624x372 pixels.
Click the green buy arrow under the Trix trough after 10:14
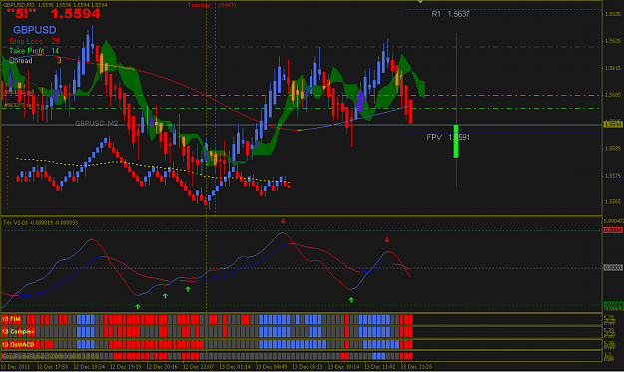click(x=351, y=300)
